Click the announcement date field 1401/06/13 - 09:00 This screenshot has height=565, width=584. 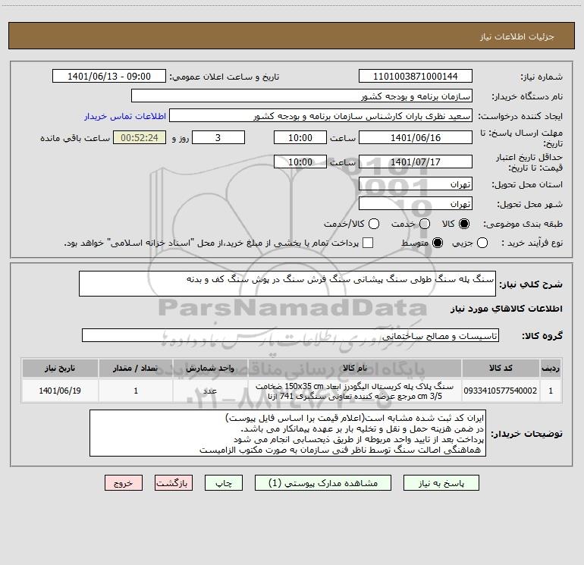click(109, 77)
